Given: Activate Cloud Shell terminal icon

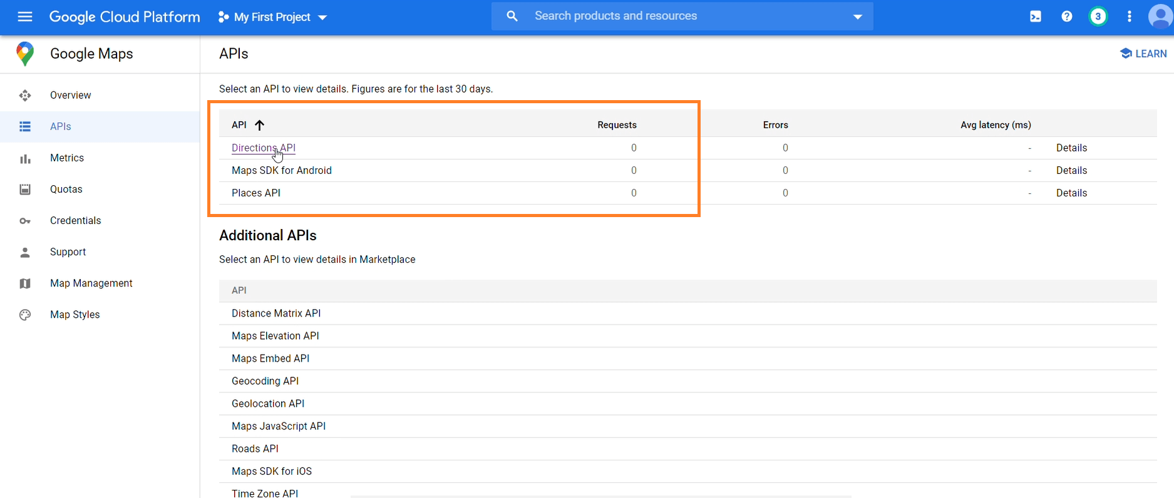Looking at the screenshot, I should pos(1036,17).
